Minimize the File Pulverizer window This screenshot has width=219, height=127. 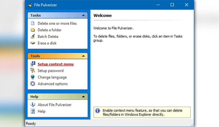tap(158, 5)
